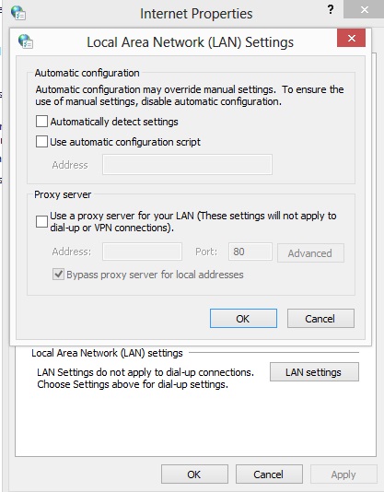Close the Internet Properties window
Screen dimensions: 384x492
(364, 9)
